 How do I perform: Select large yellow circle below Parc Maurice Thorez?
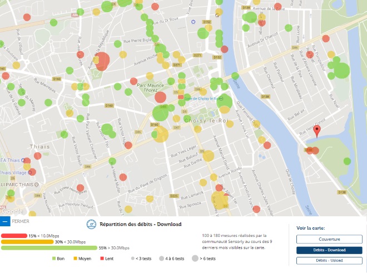click(160, 134)
